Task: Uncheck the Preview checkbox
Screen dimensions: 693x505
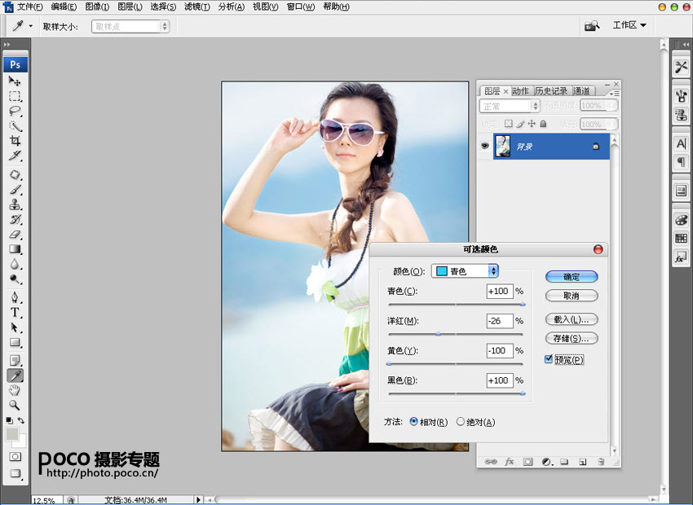Action: tap(549, 359)
